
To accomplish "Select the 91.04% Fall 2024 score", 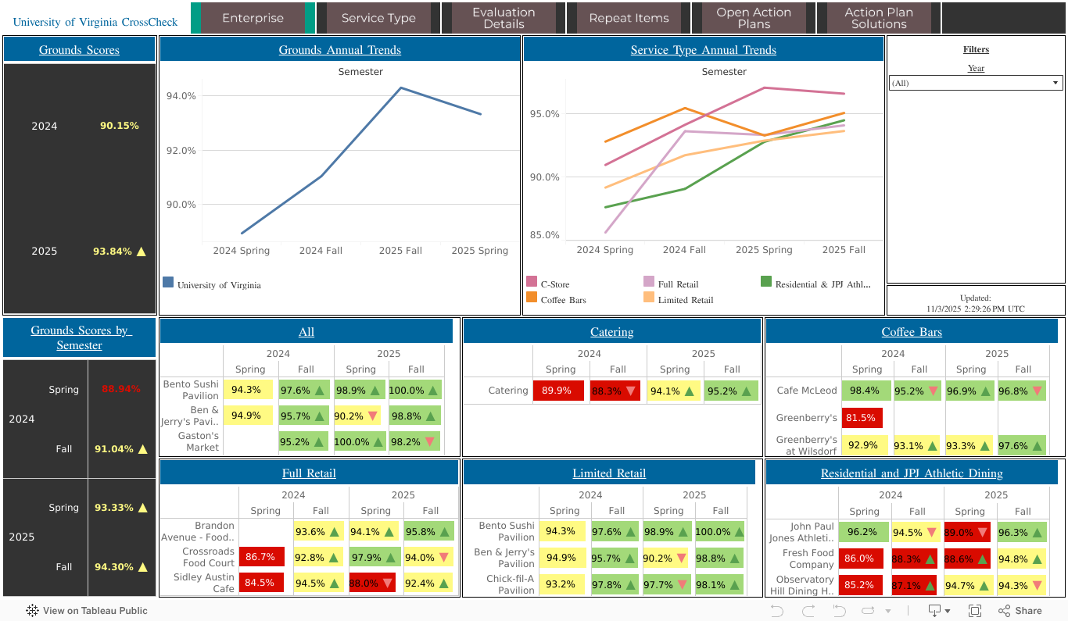I will coord(113,449).
